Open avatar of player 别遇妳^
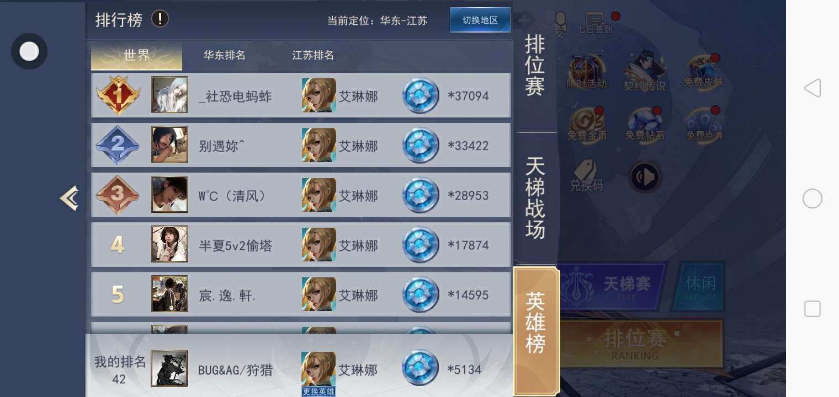This screenshot has height=397, width=839. click(169, 144)
